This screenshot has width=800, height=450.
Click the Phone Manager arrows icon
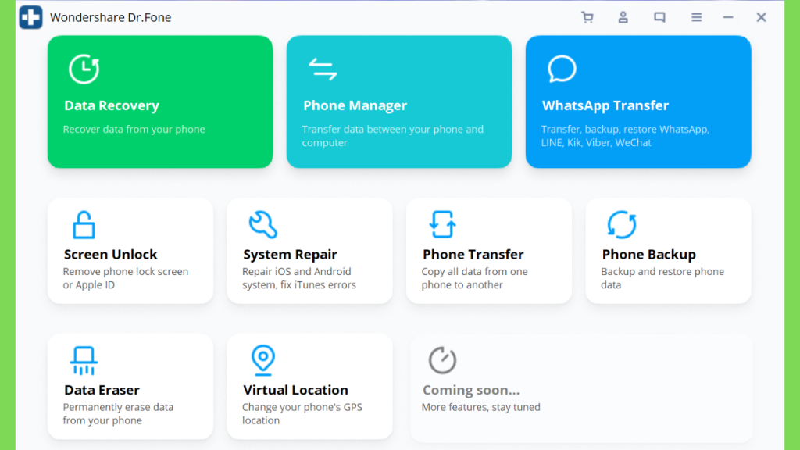[323, 70]
